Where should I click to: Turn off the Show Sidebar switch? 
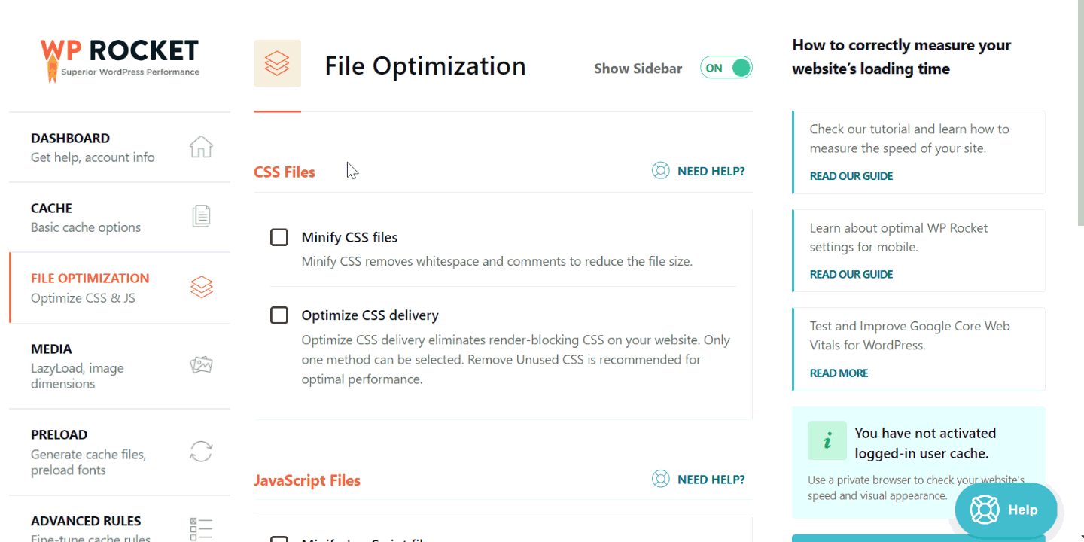pos(726,68)
